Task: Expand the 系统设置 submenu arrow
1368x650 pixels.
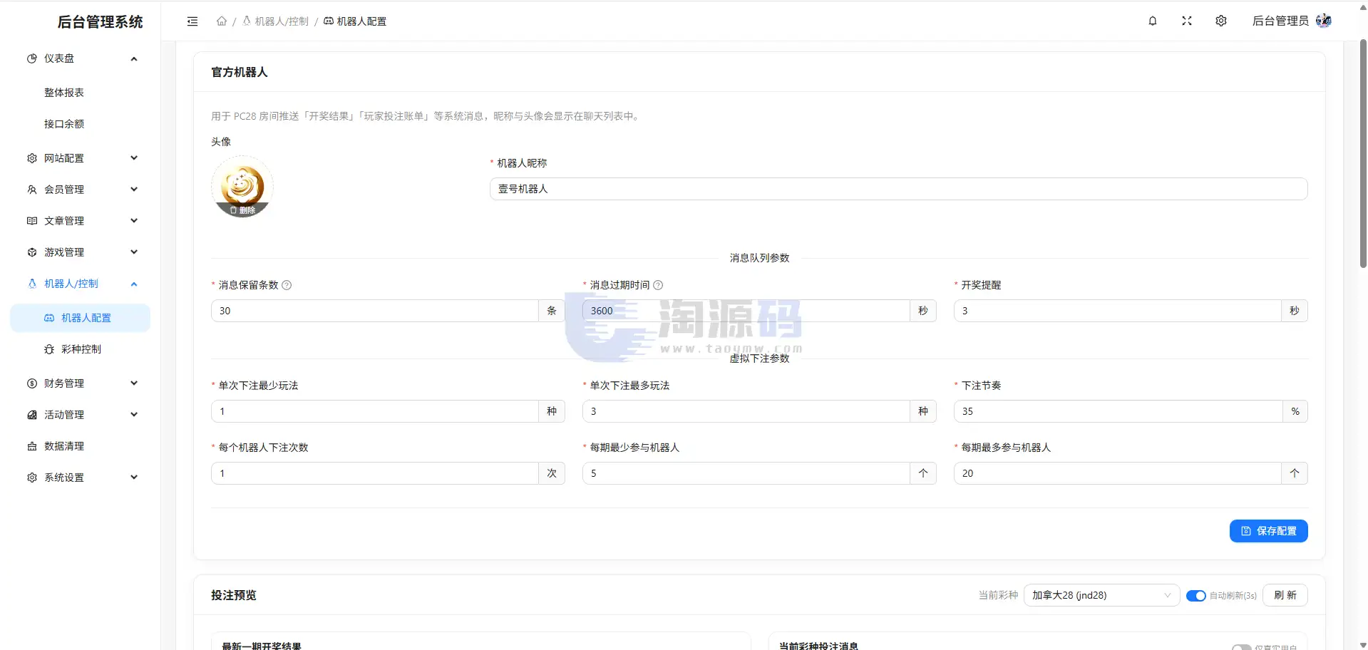Action: (x=134, y=478)
